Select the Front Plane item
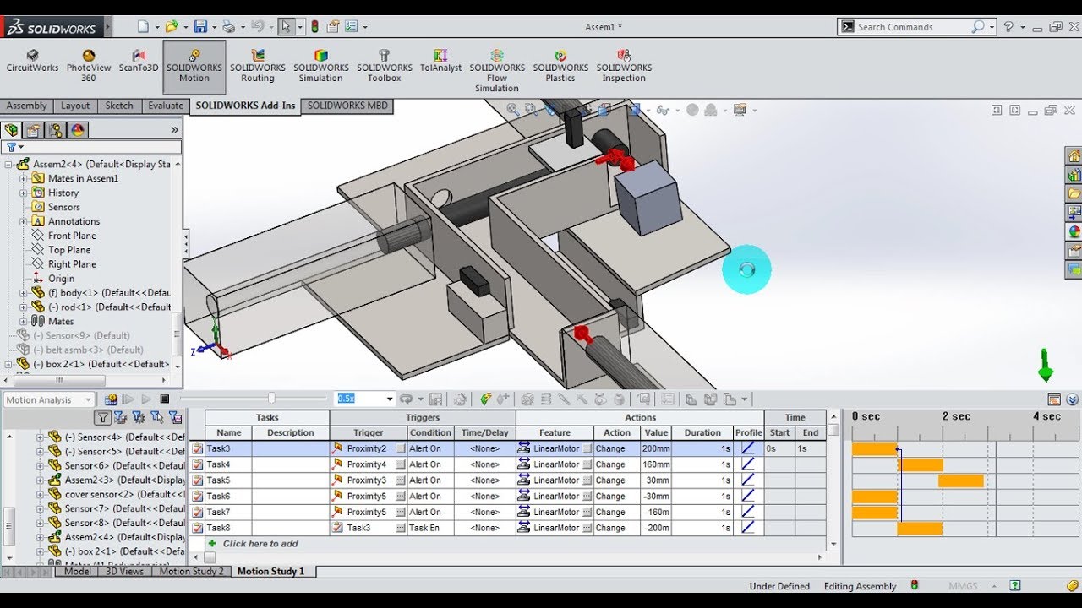The width and height of the screenshot is (1082, 608). click(72, 236)
